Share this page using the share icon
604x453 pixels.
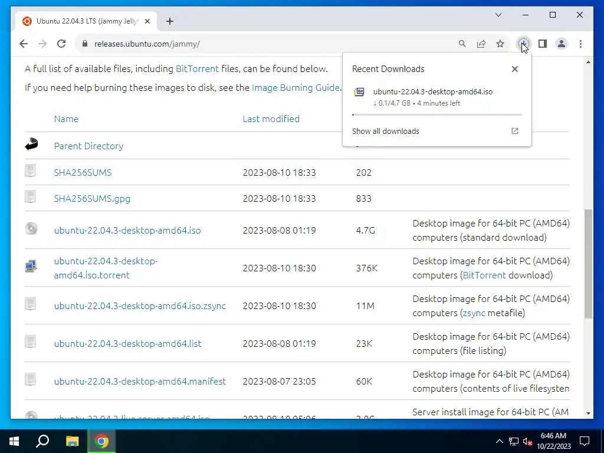(481, 44)
